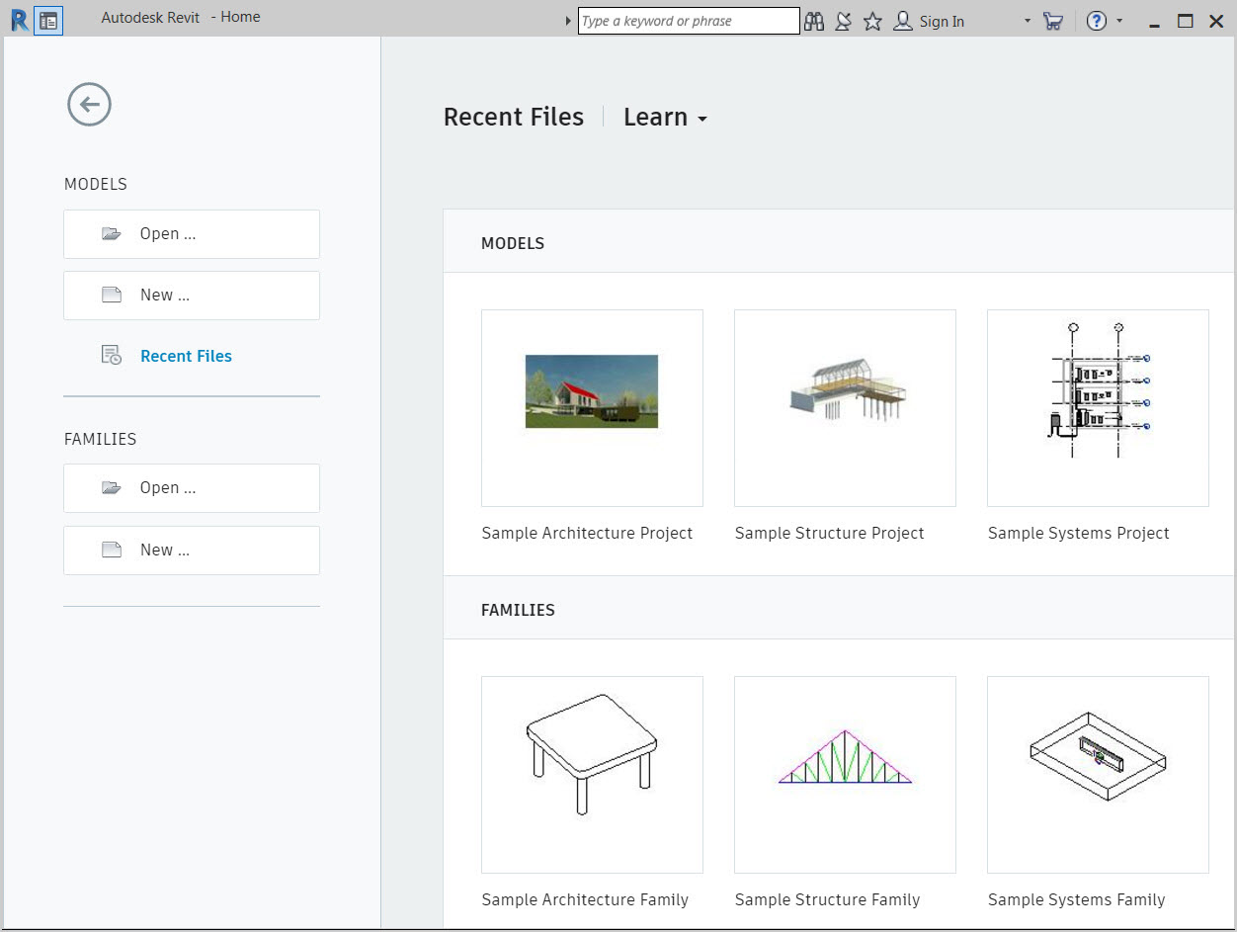Click the Sign In user icon
Image resolution: width=1237 pixels, height=932 pixels.
point(904,21)
